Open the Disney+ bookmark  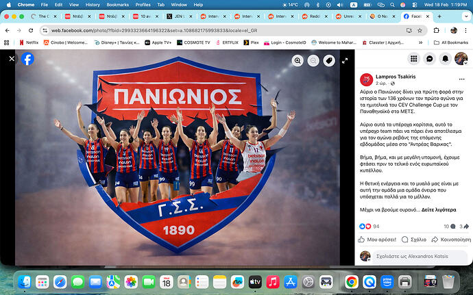point(117,43)
